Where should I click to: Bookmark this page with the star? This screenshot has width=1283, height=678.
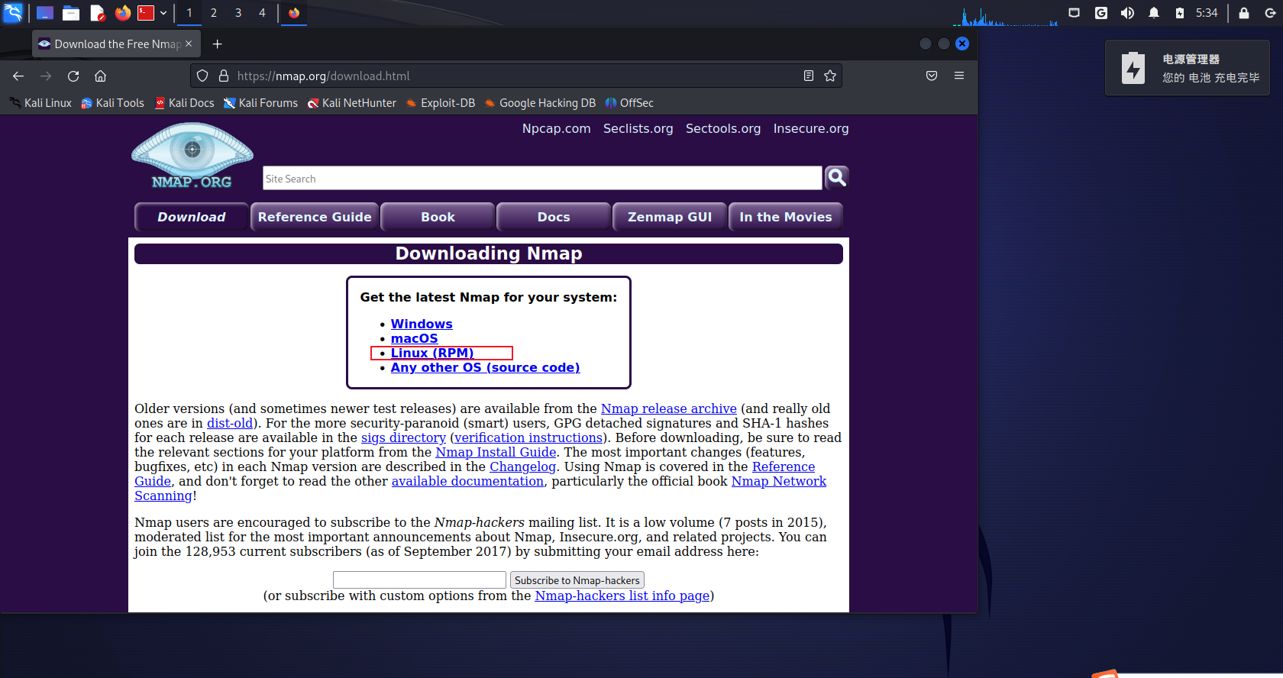click(830, 76)
